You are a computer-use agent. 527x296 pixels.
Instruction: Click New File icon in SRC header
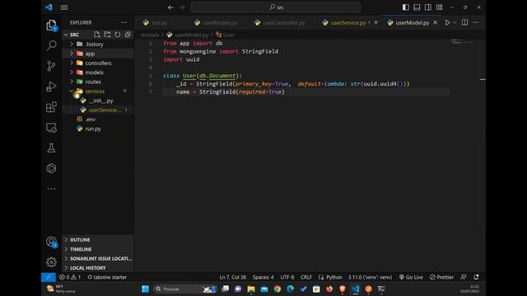(97, 35)
